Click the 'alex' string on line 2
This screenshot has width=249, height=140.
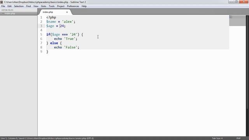tap(68, 22)
